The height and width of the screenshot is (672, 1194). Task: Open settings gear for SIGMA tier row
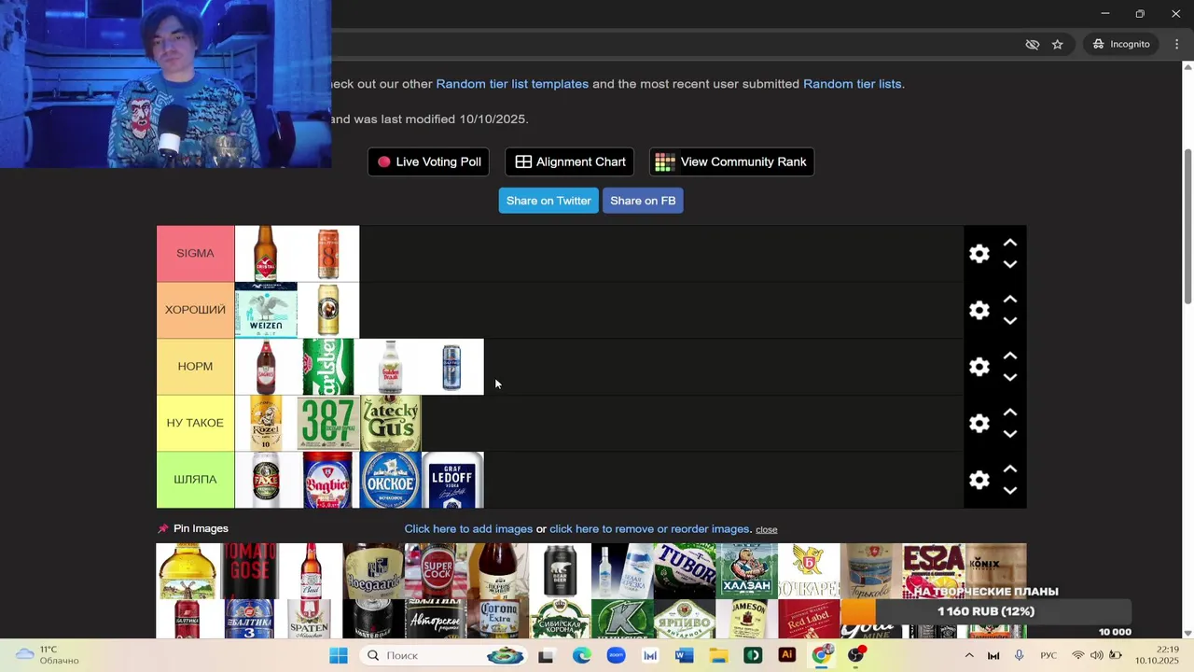pos(979,254)
